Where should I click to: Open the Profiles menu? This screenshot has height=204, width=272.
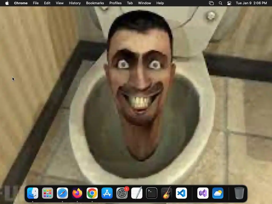(115, 3)
